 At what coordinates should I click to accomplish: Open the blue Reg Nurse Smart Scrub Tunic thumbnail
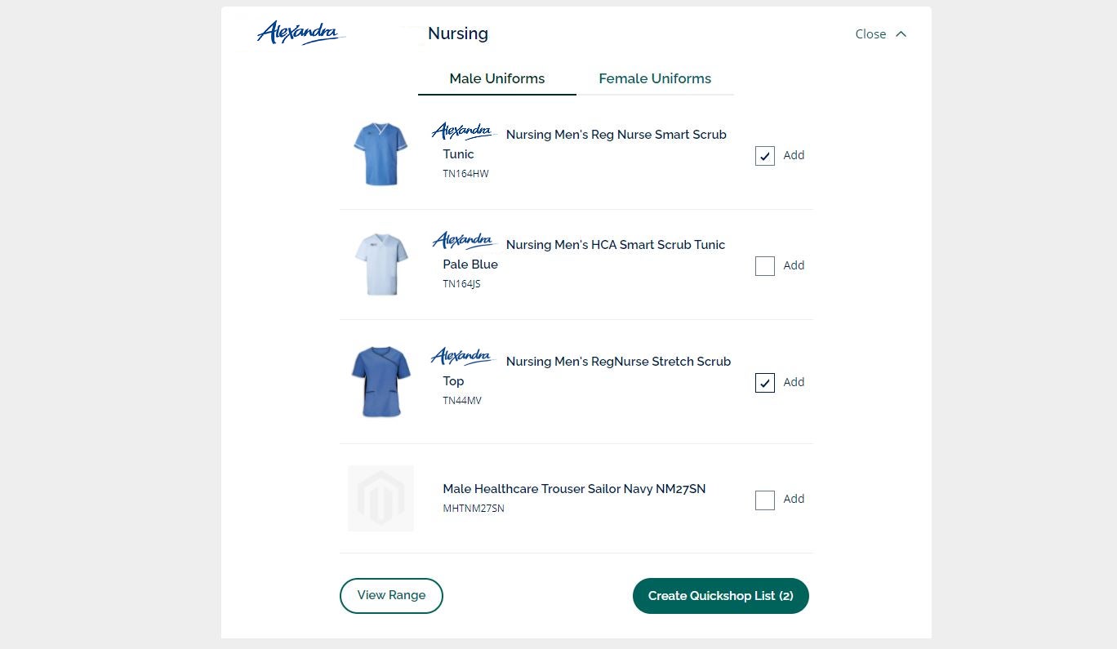pos(380,154)
